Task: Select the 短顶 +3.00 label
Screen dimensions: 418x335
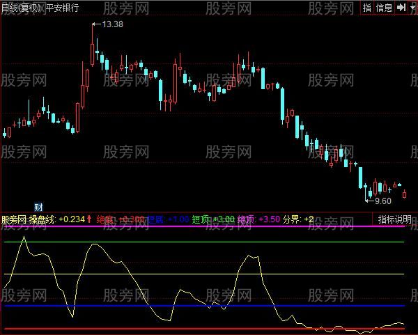Action: (x=213, y=219)
